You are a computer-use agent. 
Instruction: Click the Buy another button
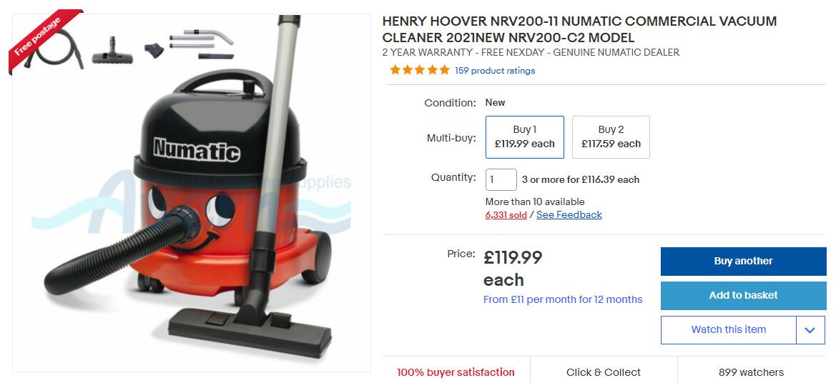click(743, 261)
